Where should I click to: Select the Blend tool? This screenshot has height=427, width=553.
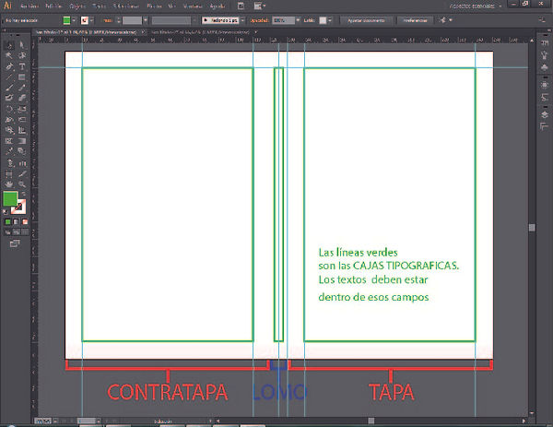(x=22, y=152)
